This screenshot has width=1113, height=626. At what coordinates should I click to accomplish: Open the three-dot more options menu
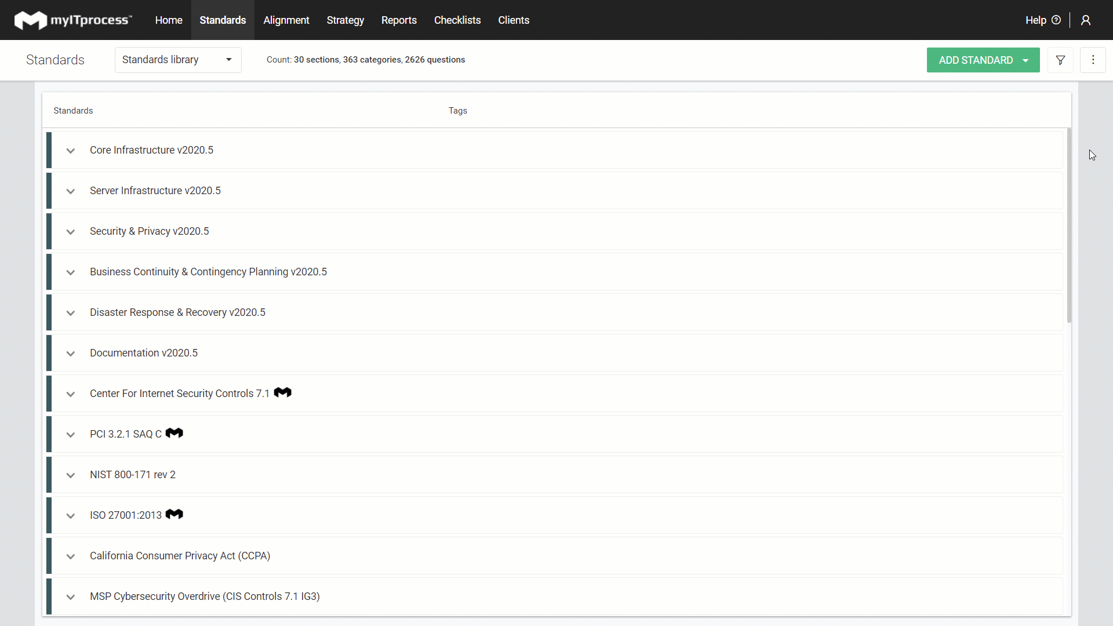pos(1093,60)
